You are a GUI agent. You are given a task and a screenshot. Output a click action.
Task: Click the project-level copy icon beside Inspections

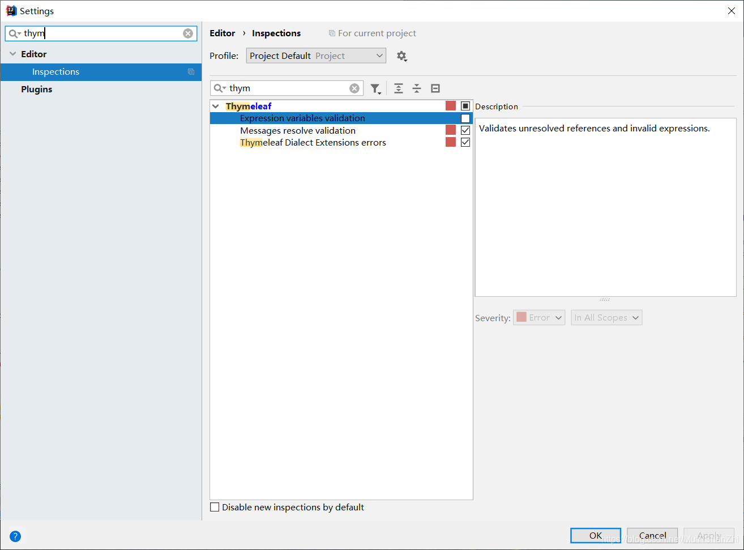191,72
